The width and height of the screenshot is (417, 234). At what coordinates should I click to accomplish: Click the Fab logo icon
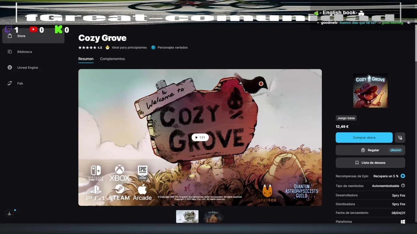(x=10, y=83)
